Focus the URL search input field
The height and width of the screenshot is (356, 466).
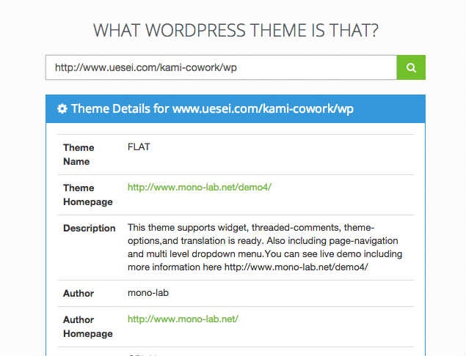221,67
